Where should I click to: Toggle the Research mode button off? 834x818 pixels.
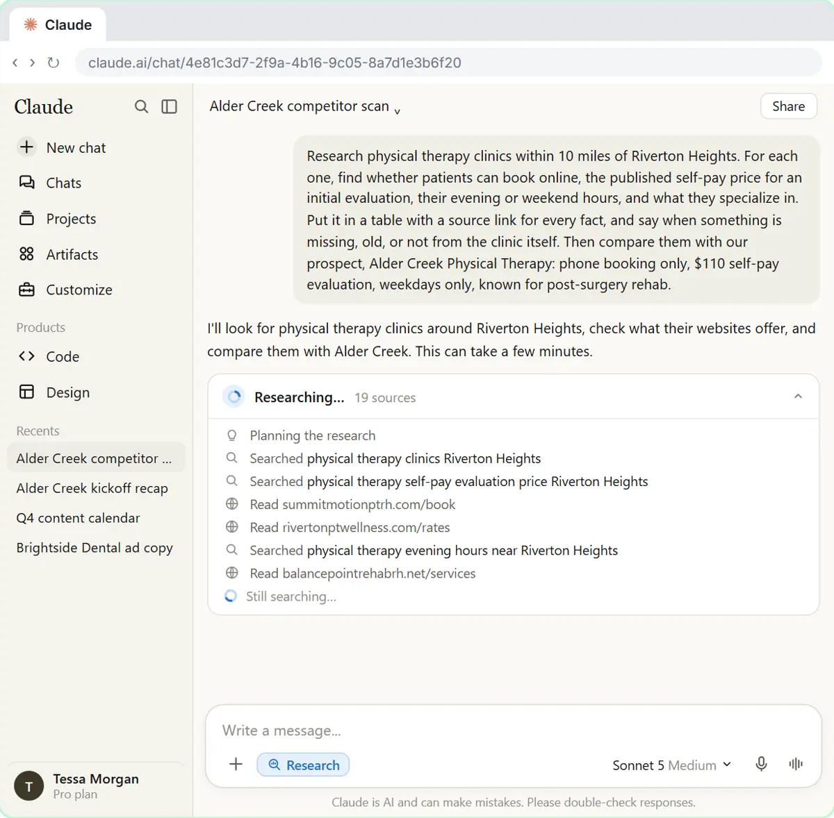(x=303, y=765)
